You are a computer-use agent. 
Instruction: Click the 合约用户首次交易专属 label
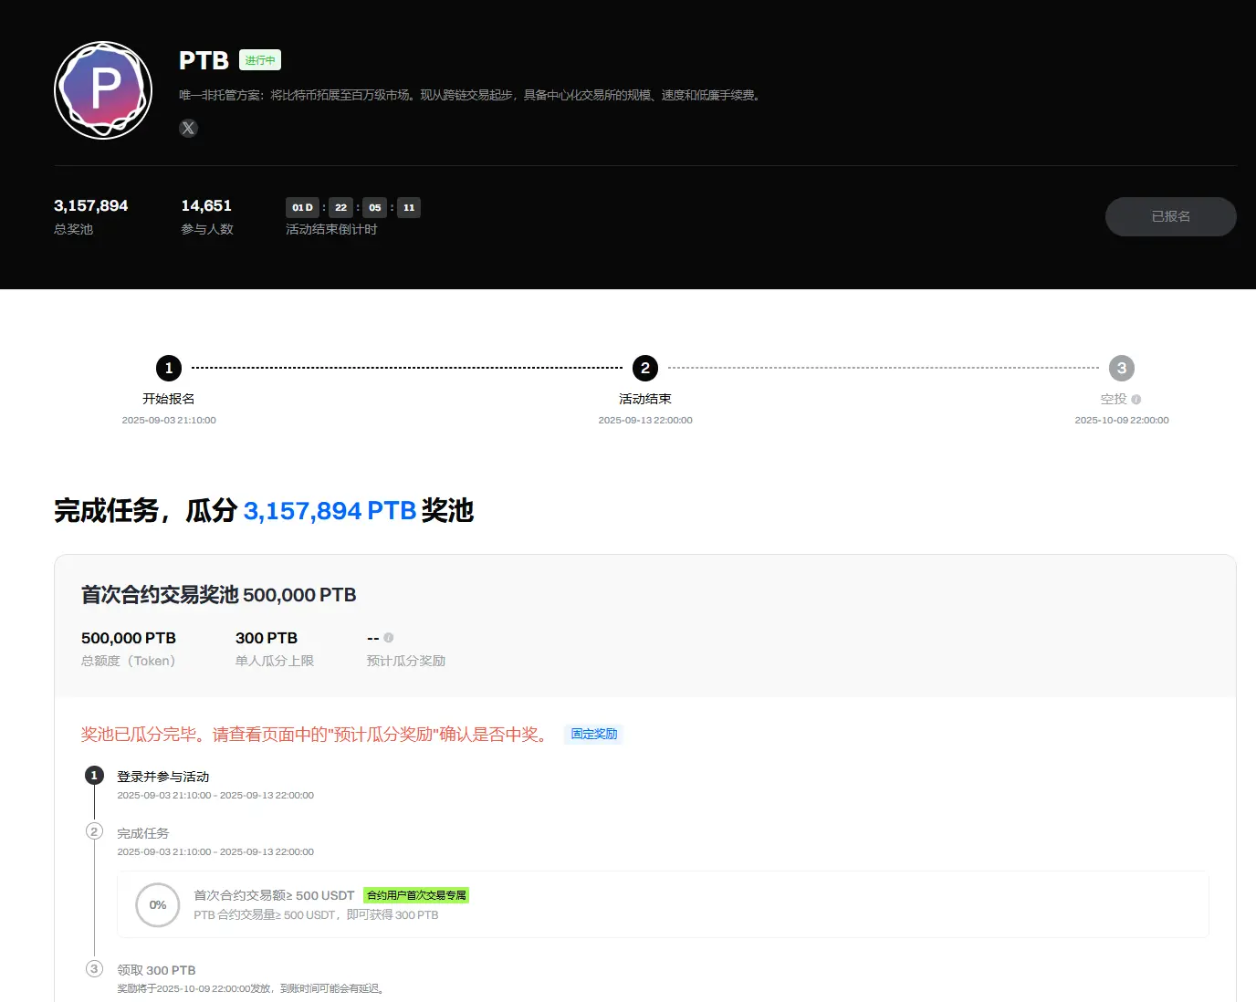[x=416, y=895]
